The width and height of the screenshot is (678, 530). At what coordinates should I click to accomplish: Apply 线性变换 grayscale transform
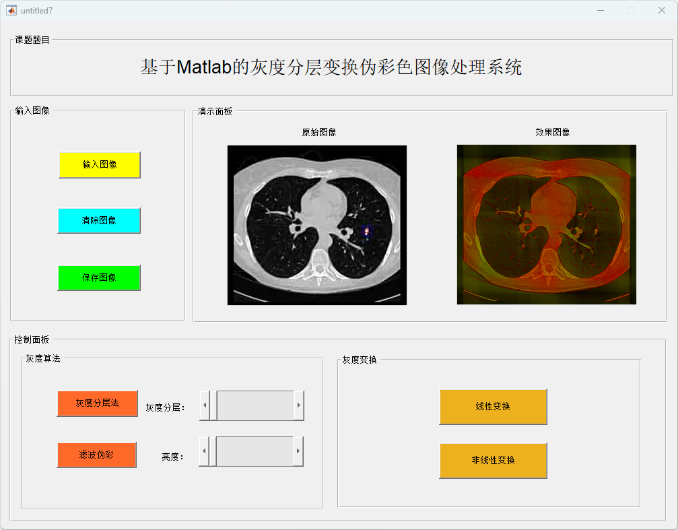493,407
